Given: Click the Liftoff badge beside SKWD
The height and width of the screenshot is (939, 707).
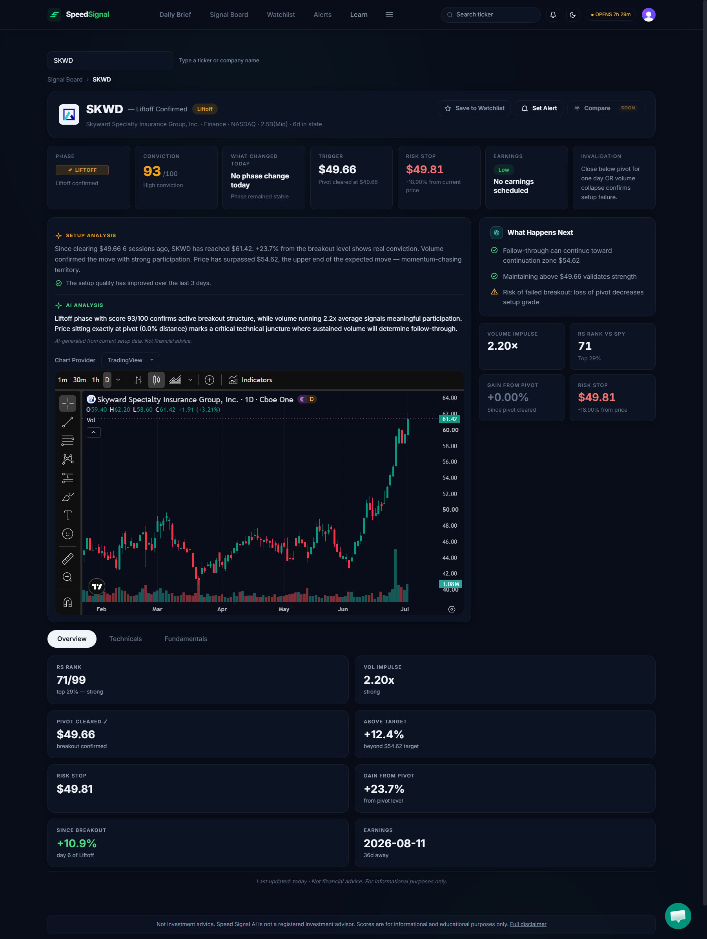Looking at the screenshot, I should [205, 109].
